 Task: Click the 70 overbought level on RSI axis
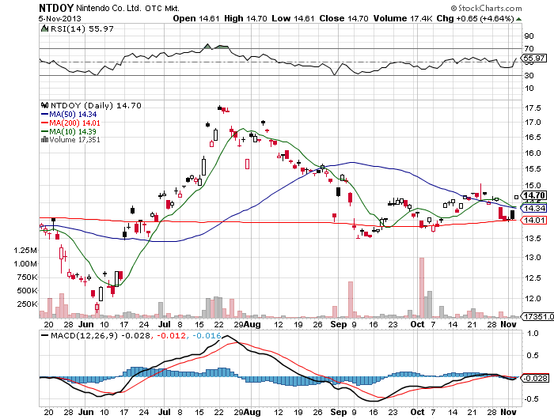tap(529, 49)
